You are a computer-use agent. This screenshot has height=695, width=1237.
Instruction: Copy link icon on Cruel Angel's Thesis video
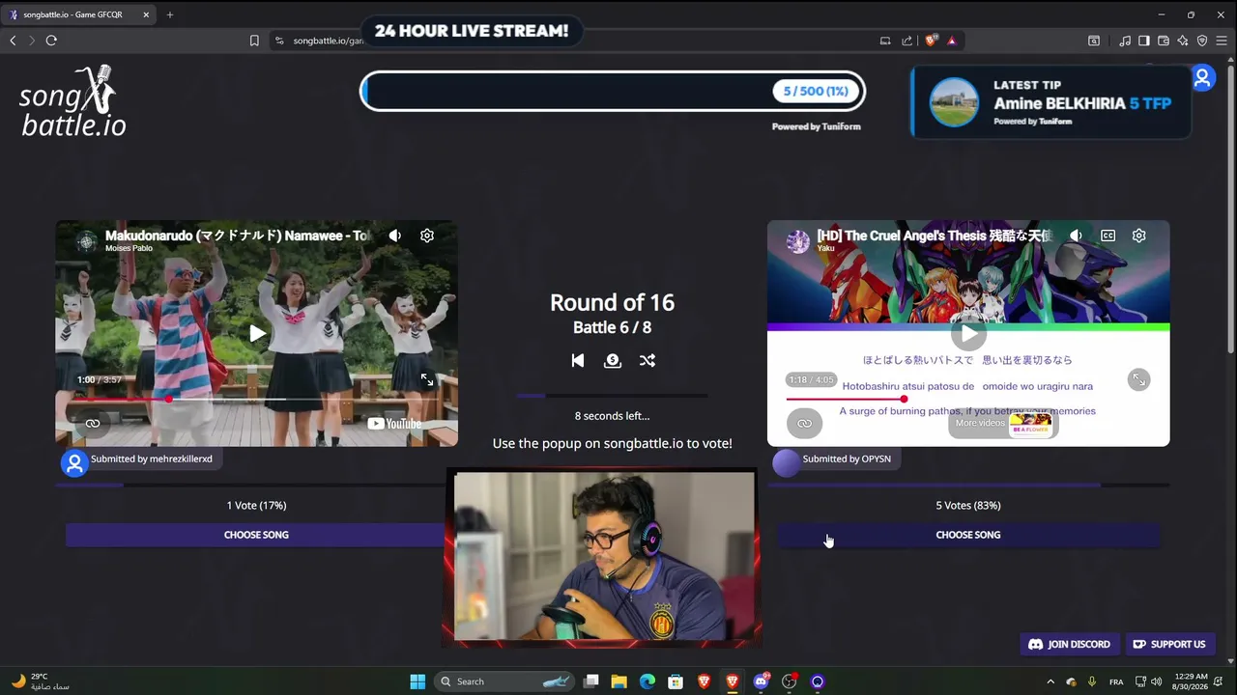[804, 423]
